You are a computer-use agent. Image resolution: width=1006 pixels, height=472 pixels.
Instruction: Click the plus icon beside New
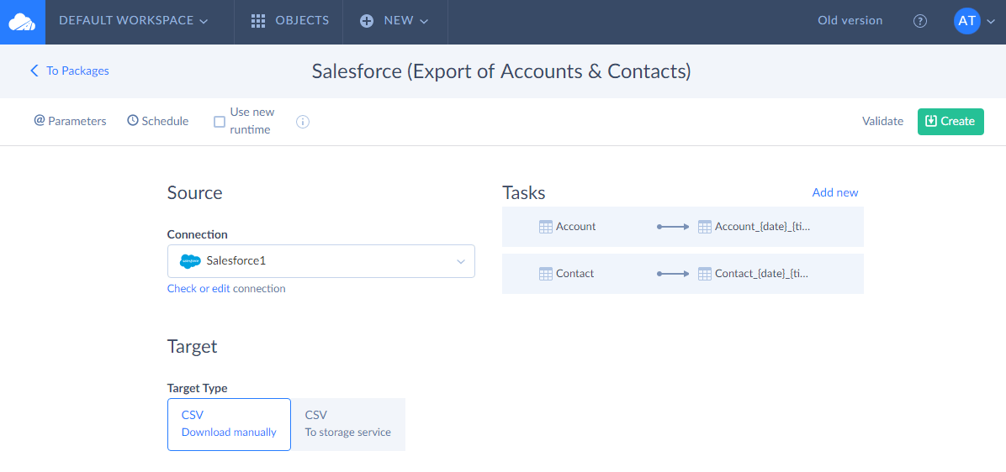367,21
